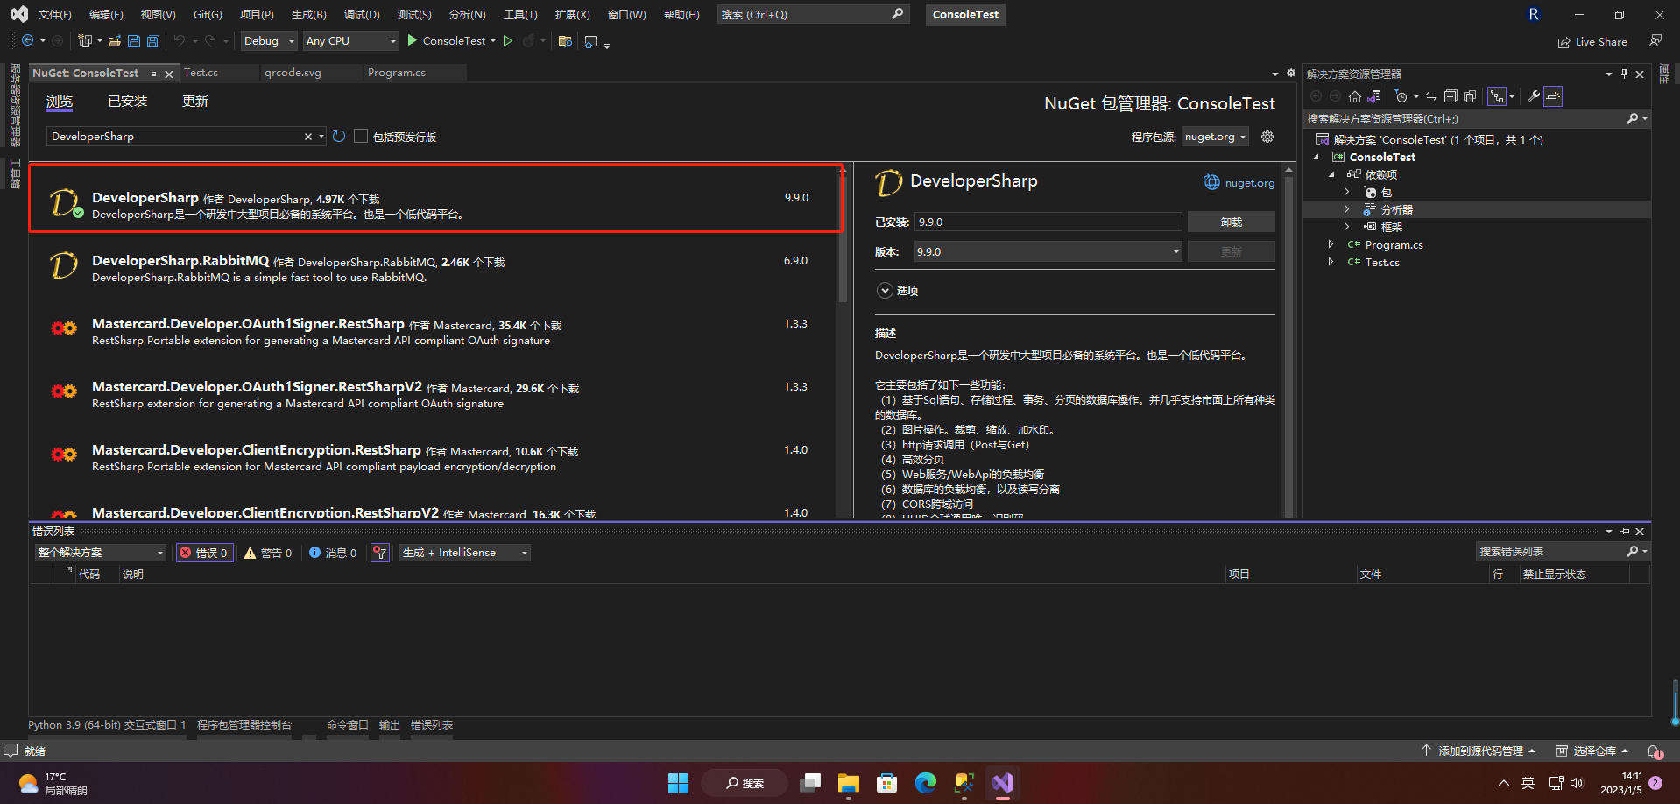Start without debugging via hollow play icon
Image resolution: width=1680 pixels, height=804 pixels.
(x=508, y=40)
